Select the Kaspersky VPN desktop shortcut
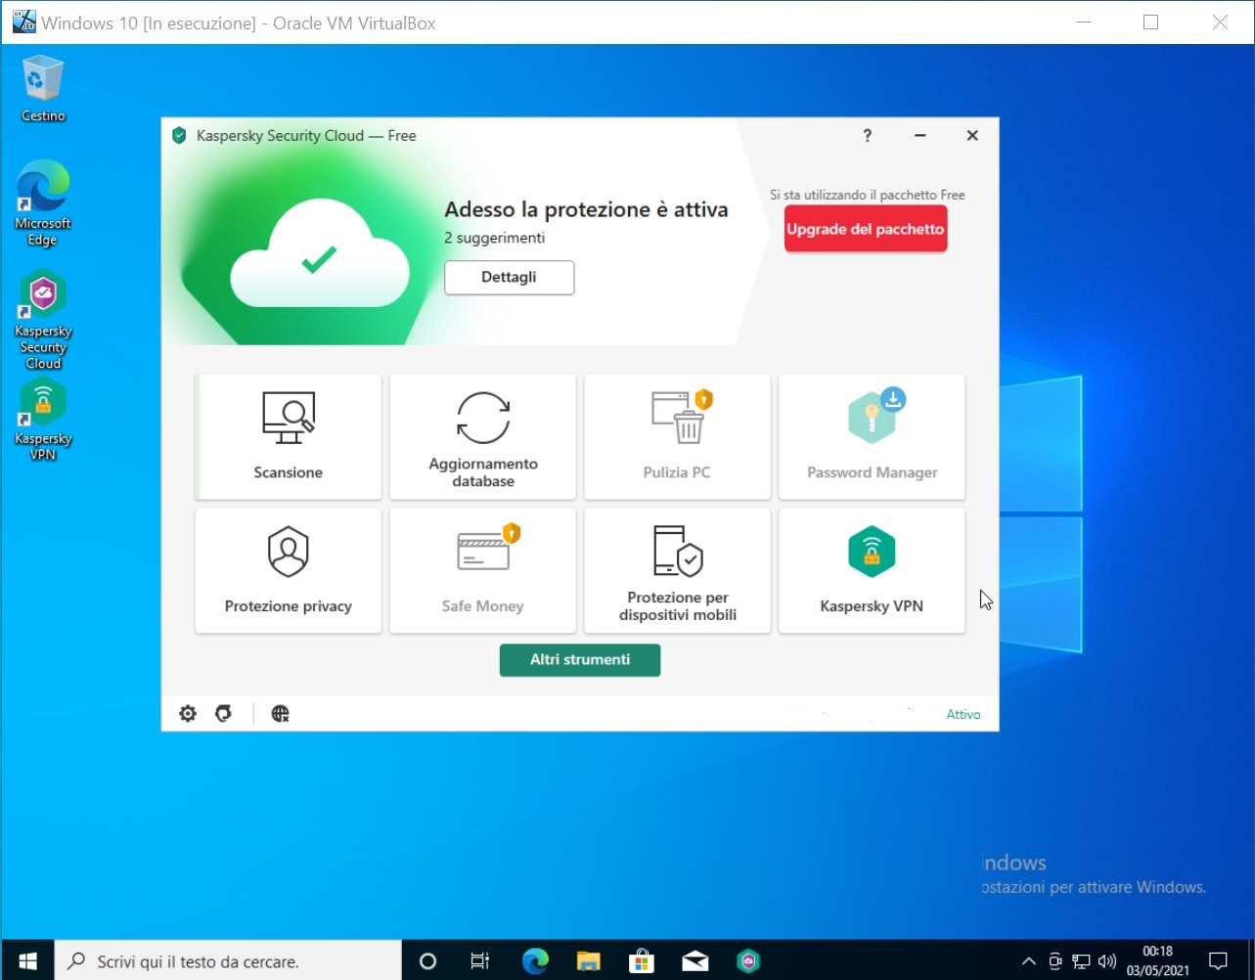The height and width of the screenshot is (980, 1255). point(43,419)
